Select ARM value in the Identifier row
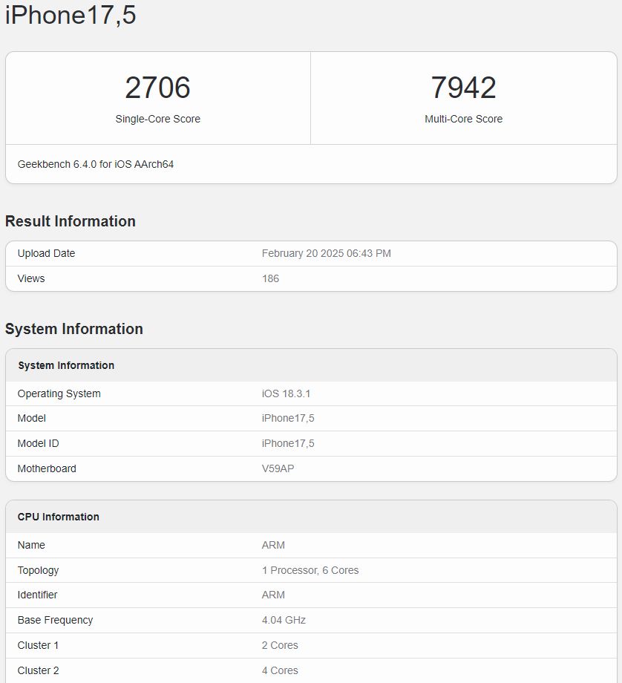Viewport: 622px width, 683px height. pos(273,595)
